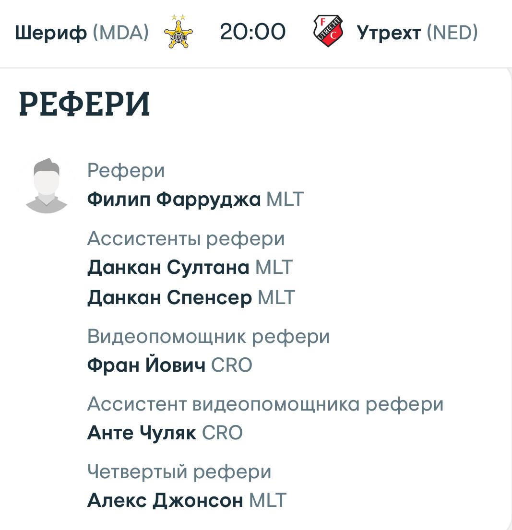The width and height of the screenshot is (512, 530).
Task: Select referee Филип Фарруджа
Action: coord(174,199)
